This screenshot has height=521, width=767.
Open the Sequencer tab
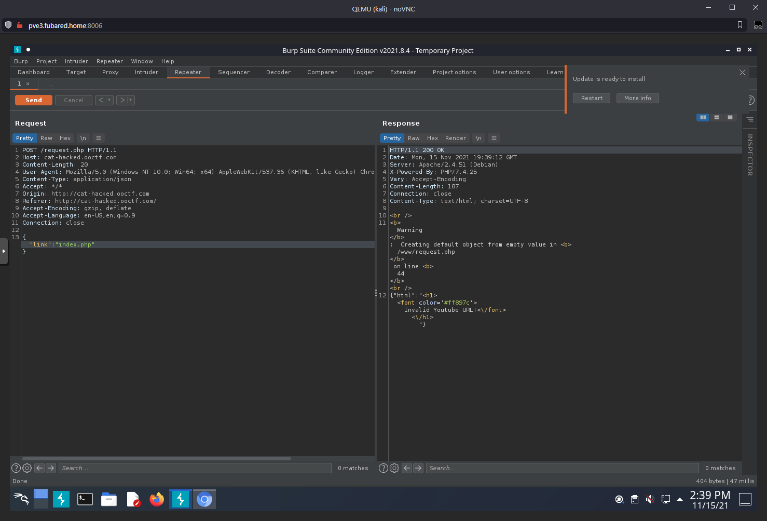pos(234,72)
